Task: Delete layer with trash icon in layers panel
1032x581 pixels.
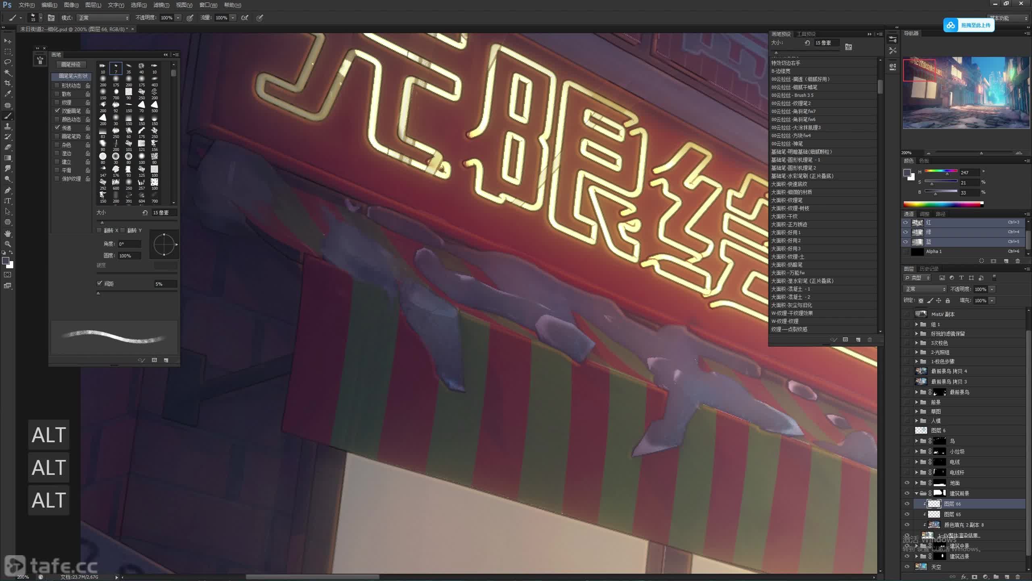Action: coord(1017,577)
